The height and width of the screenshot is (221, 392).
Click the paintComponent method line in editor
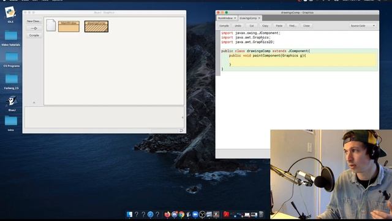click(267, 56)
